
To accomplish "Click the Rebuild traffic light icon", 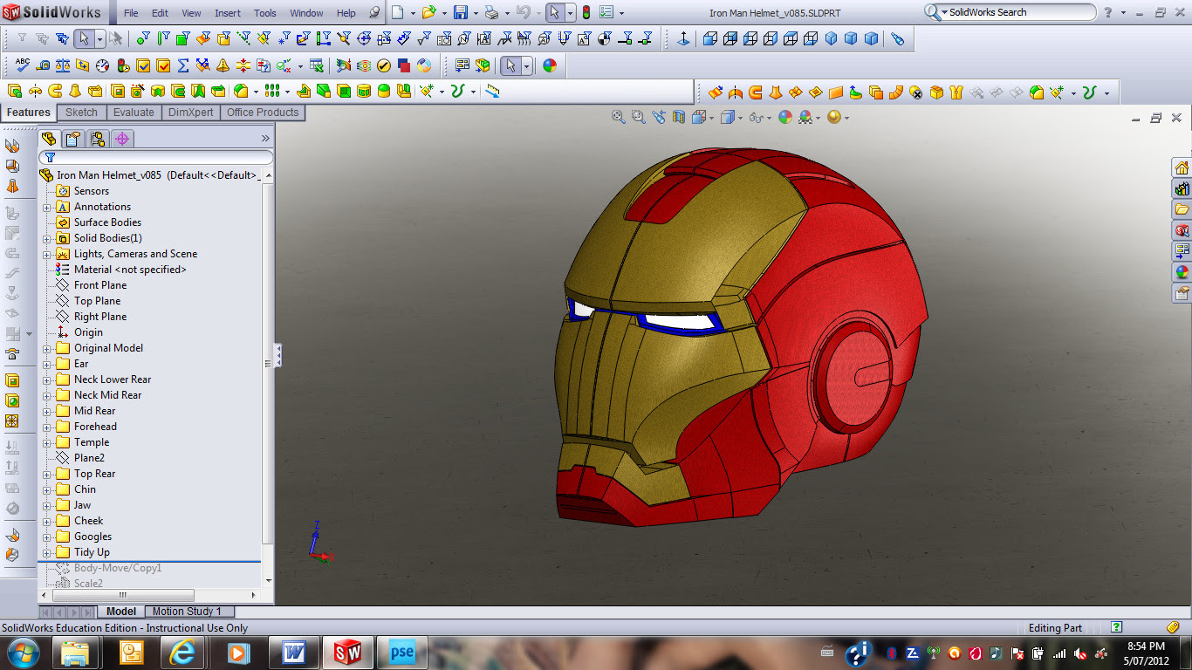I will 586,13.
